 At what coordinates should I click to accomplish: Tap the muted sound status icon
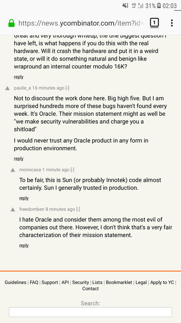point(126,5)
